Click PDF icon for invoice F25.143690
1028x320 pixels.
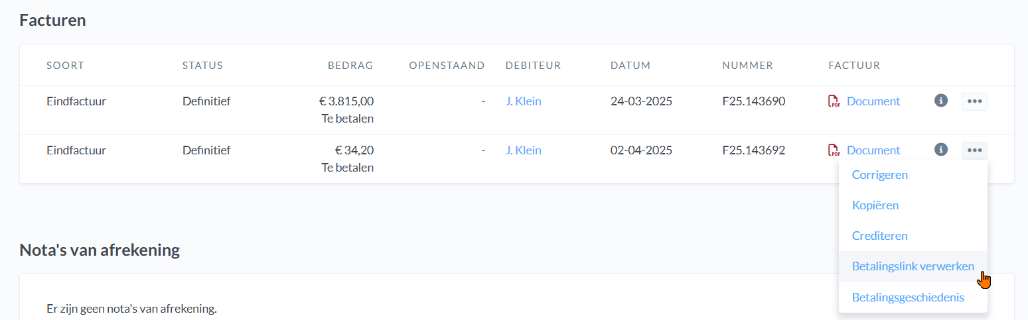pyautogui.click(x=834, y=101)
